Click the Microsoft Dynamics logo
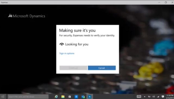This screenshot has height=99, width=174. tap(27, 16)
